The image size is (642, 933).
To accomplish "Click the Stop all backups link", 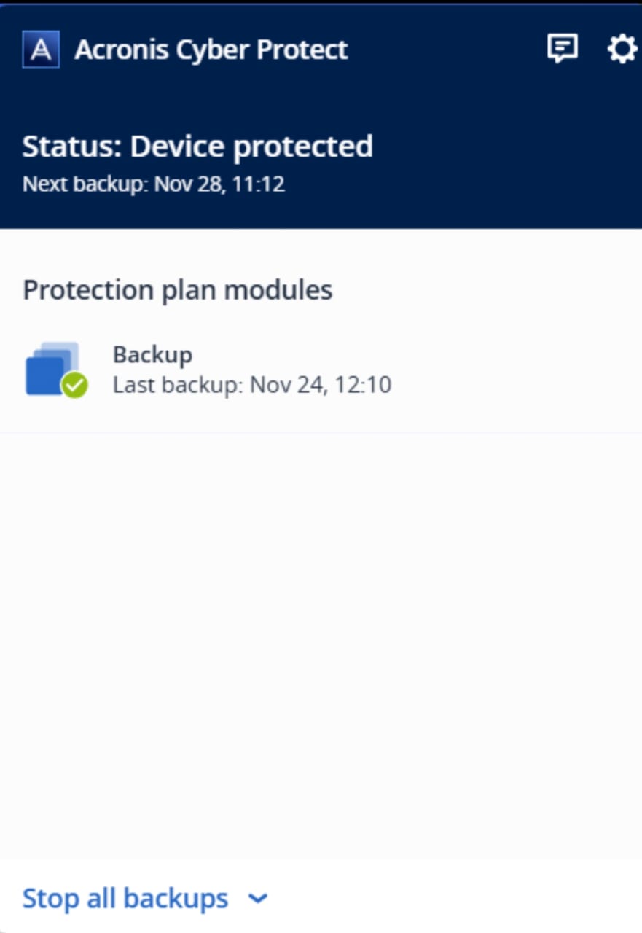I will (x=125, y=898).
